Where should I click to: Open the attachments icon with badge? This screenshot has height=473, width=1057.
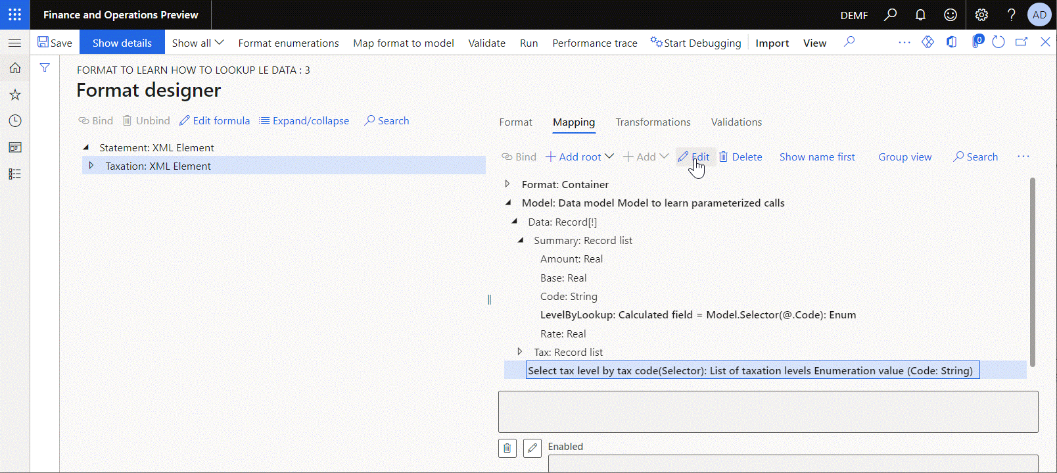[977, 42]
